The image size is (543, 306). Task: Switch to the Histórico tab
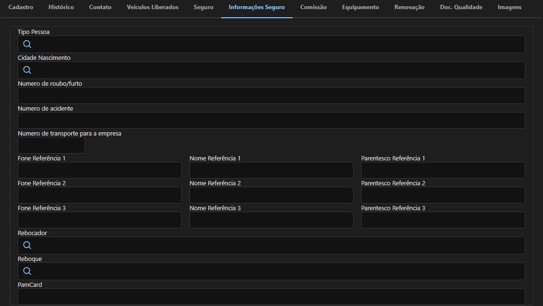pos(61,7)
